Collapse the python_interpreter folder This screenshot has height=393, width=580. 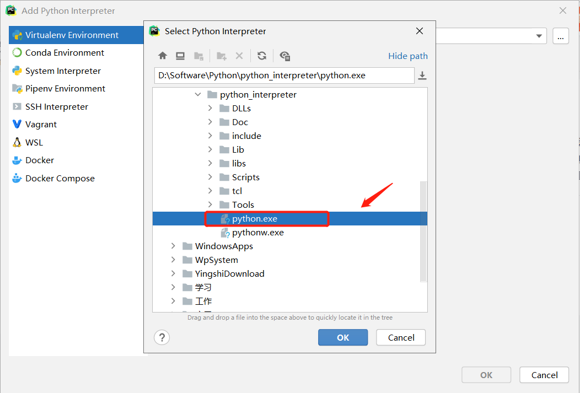(198, 94)
